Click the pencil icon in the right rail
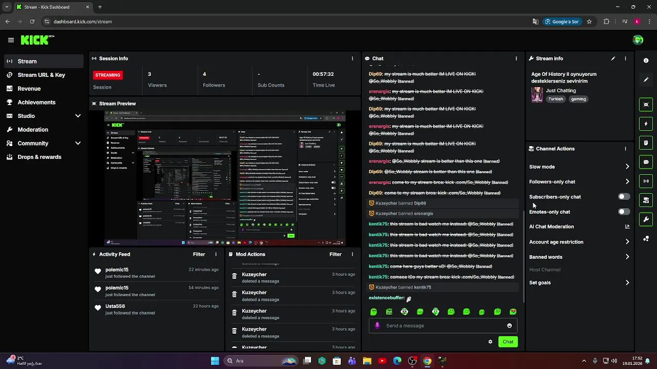 click(646, 80)
